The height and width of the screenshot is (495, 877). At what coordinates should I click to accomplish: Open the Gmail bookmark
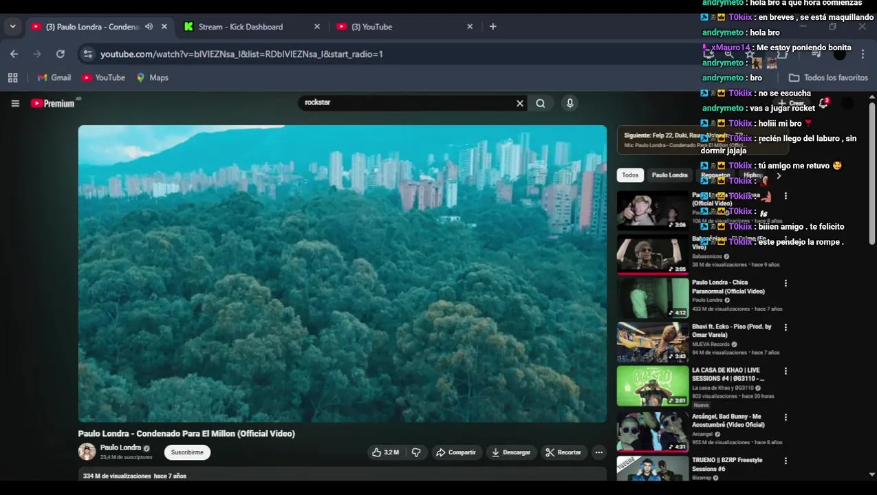[54, 78]
